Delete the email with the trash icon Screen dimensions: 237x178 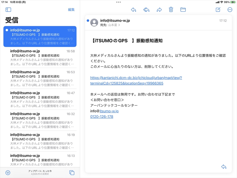point(171,9)
